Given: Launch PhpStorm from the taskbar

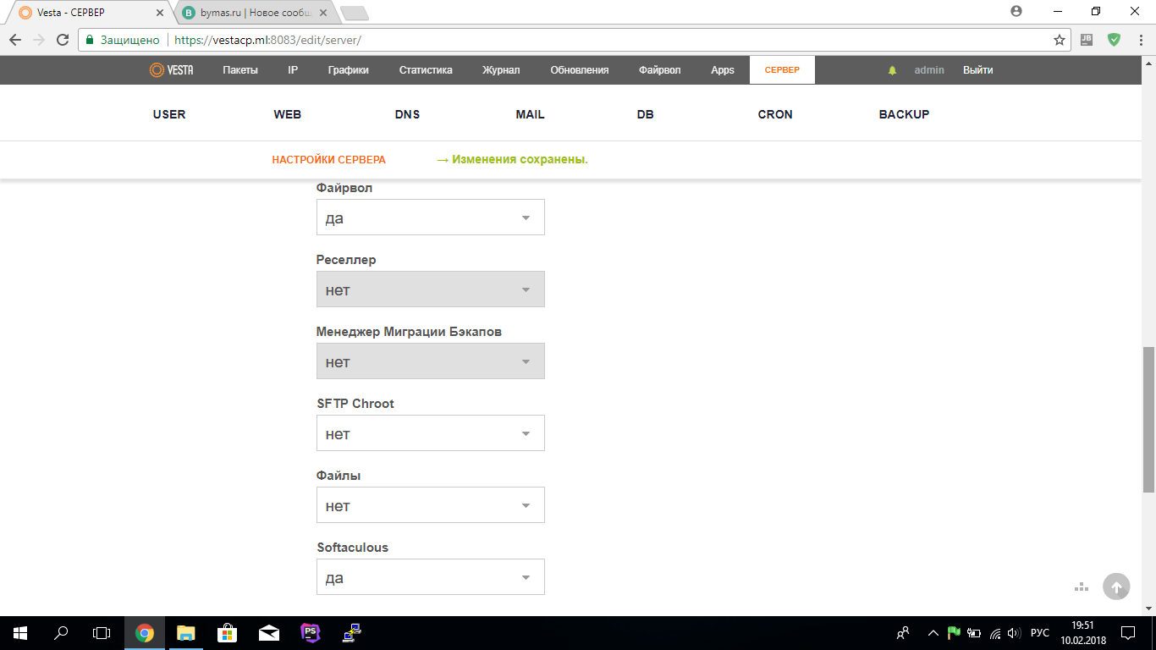Looking at the screenshot, I should (311, 633).
